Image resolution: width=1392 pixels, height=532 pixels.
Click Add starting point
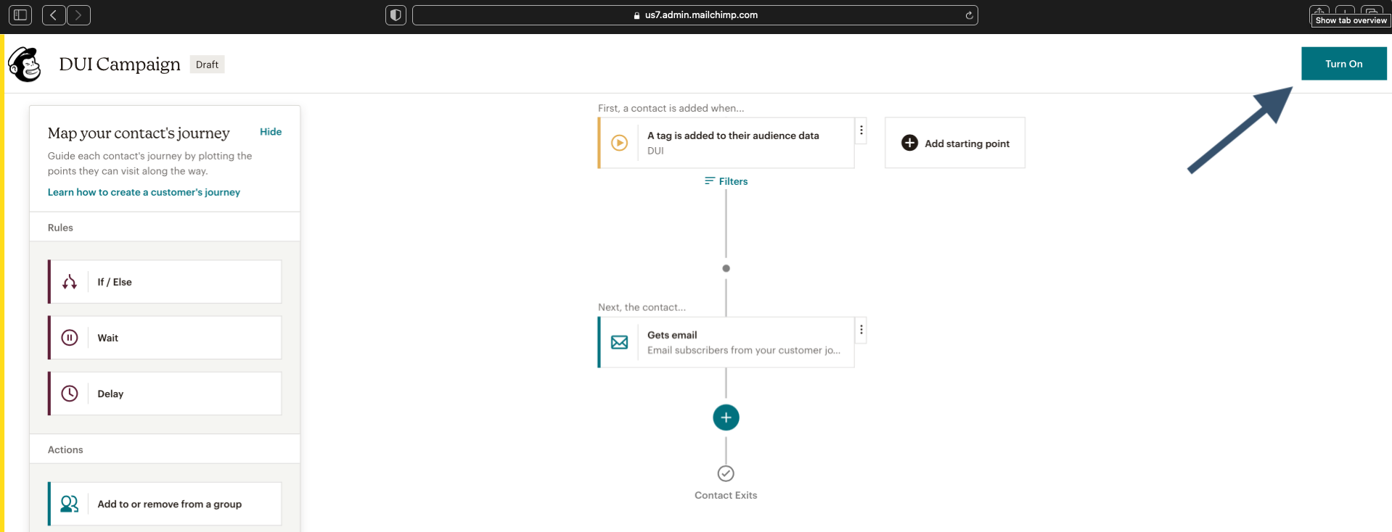coord(955,143)
